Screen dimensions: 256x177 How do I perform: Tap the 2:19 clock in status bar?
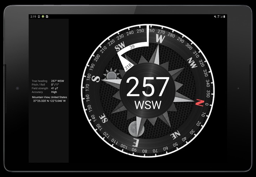[33, 16]
